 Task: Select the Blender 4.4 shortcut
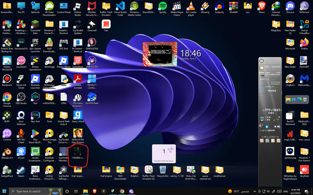click(7, 153)
